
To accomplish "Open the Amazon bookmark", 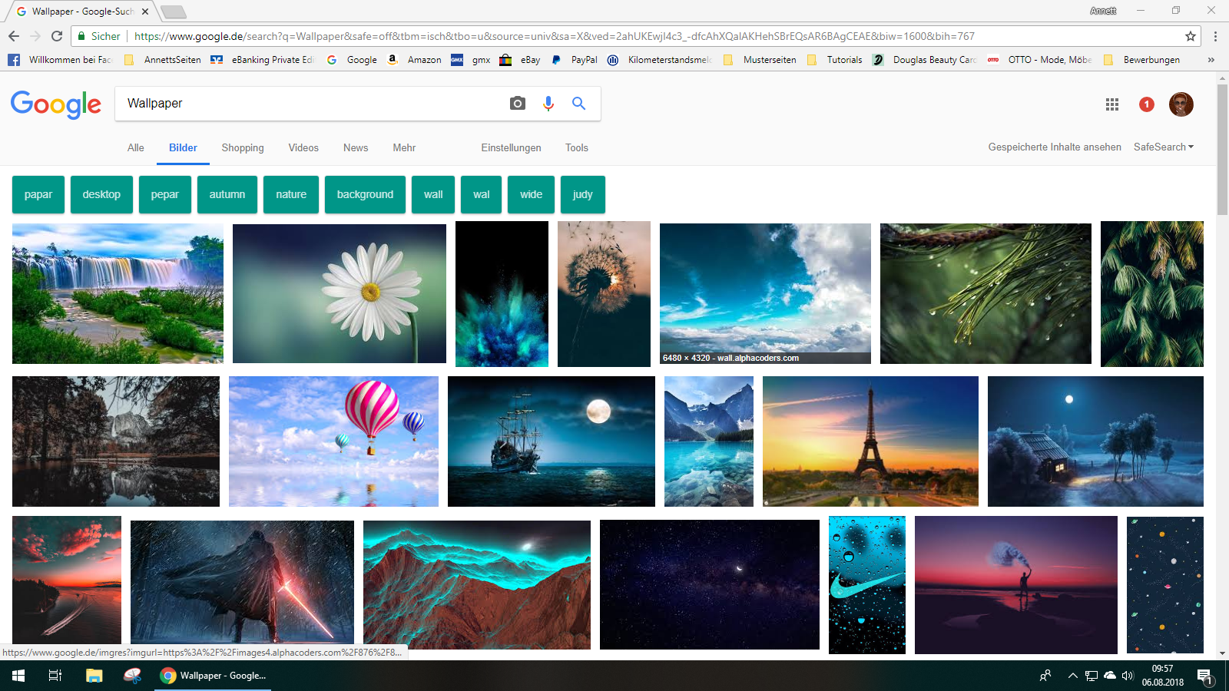I will tap(414, 60).
